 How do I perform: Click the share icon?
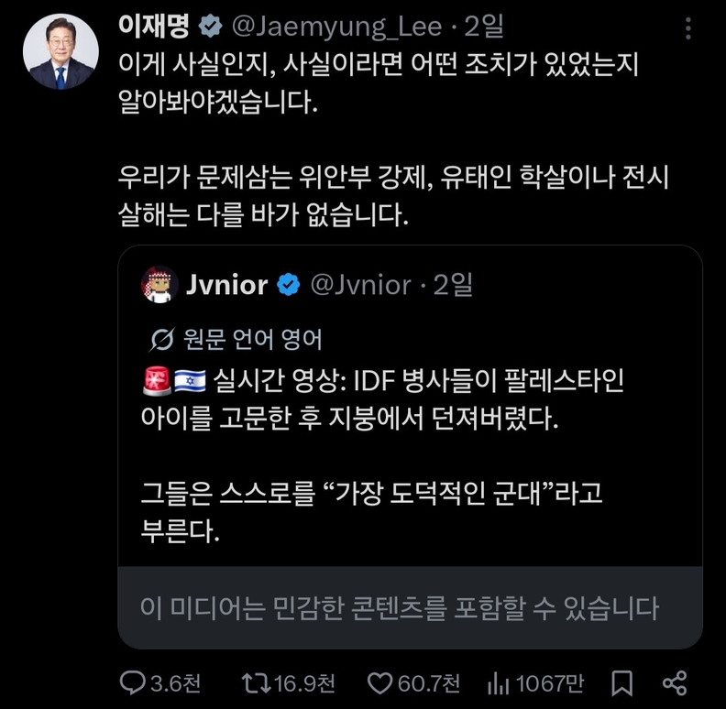click(676, 682)
